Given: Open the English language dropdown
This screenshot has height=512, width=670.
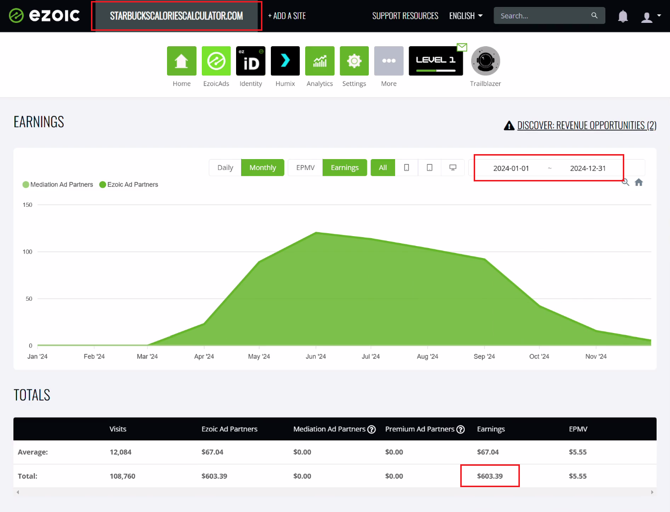Looking at the screenshot, I should (x=466, y=16).
